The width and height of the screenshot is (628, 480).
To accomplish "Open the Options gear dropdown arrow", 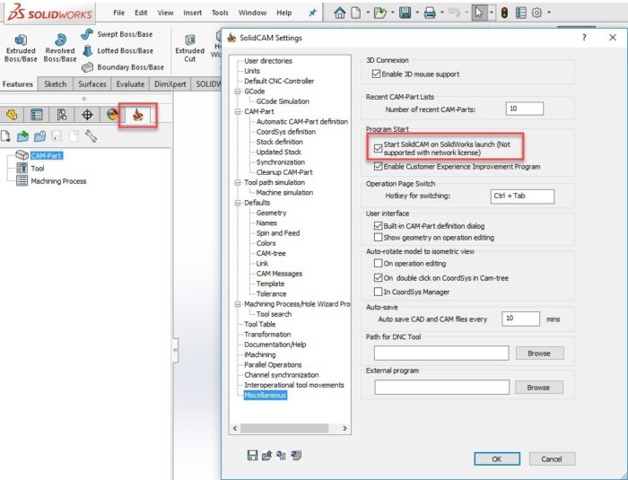I will pyautogui.click(x=549, y=13).
